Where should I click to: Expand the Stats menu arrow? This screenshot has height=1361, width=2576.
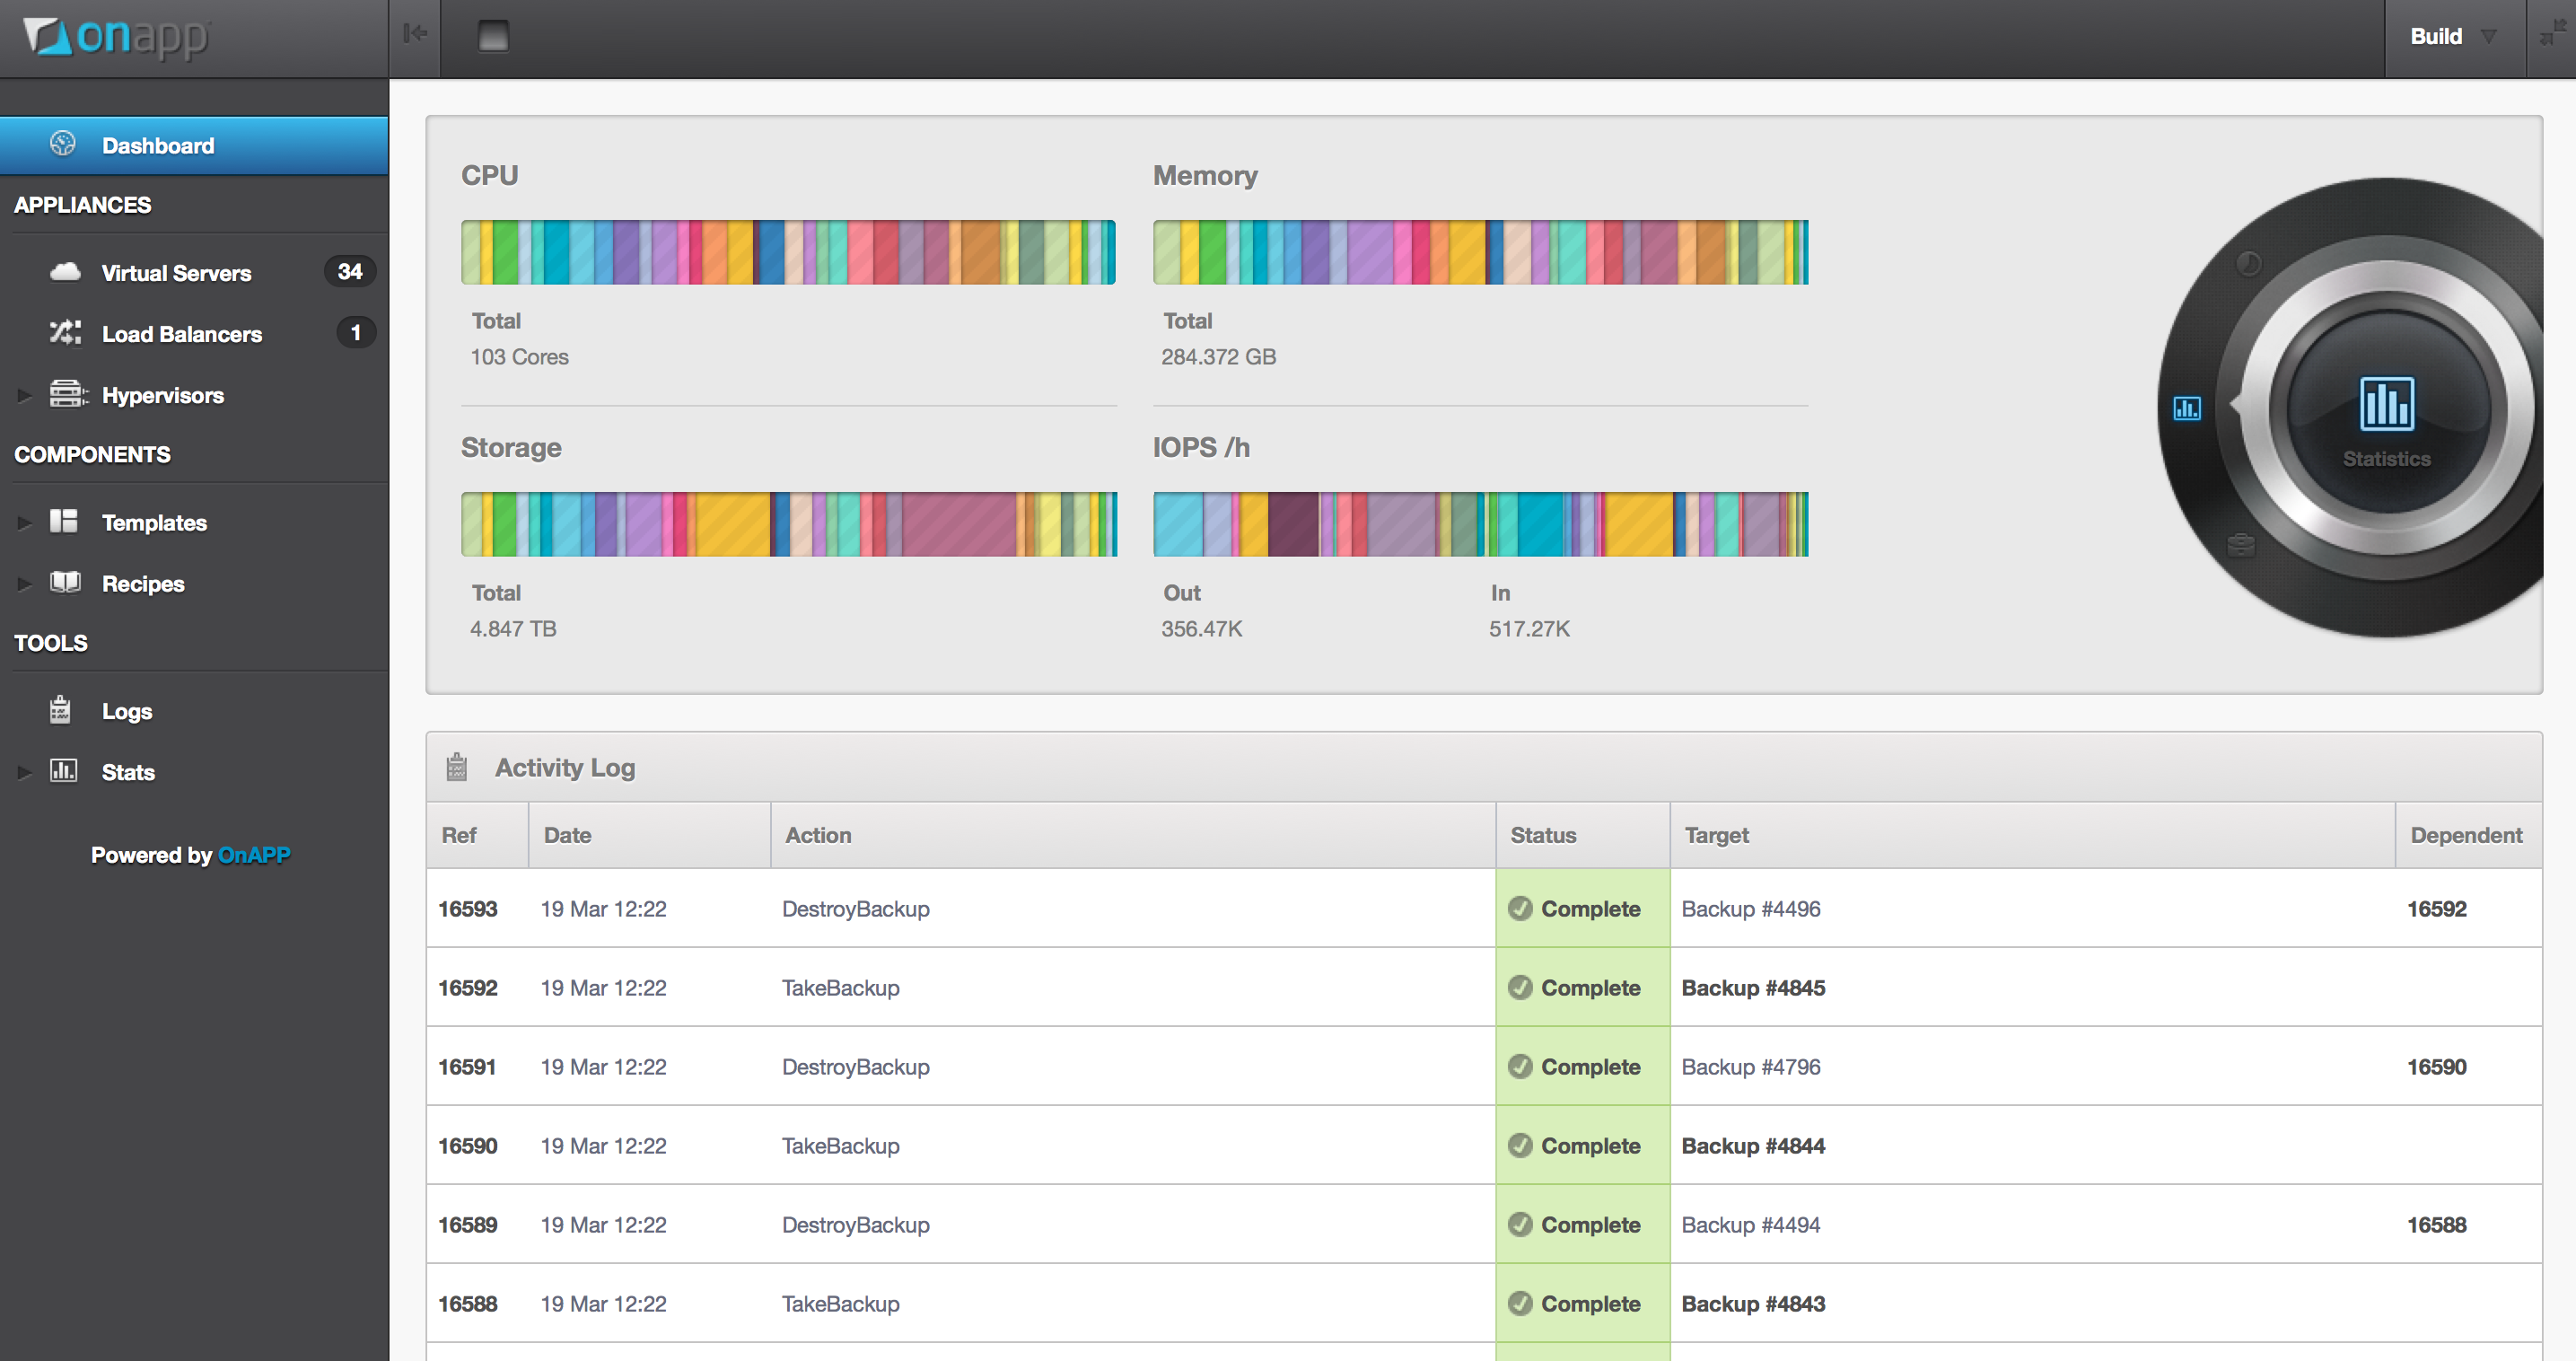24,772
